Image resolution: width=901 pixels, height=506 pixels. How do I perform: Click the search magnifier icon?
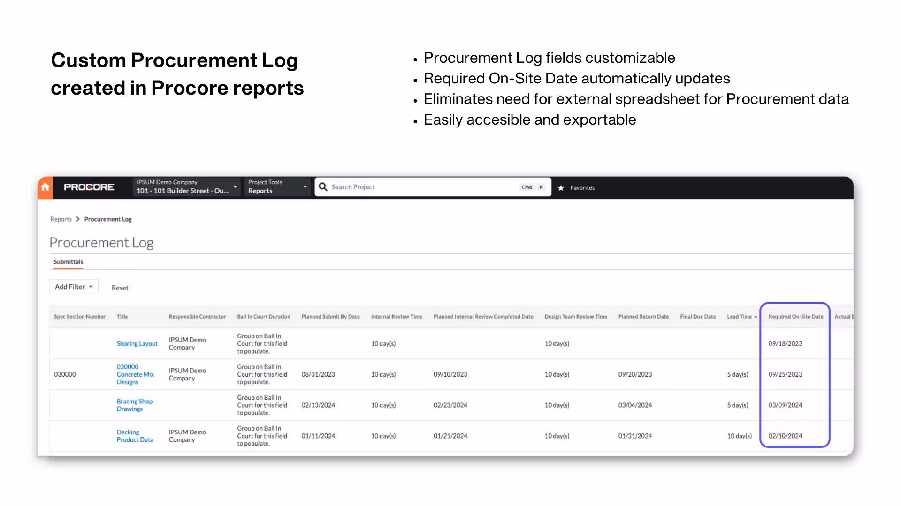(323, 187)
